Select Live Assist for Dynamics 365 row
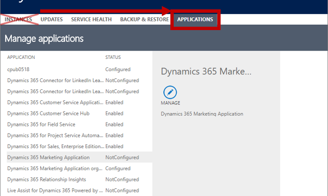Viewport: 328px width, 196px height. click(55, 190)
